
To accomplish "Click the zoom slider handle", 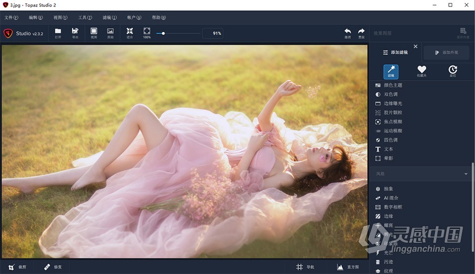I will pos(163,33).
